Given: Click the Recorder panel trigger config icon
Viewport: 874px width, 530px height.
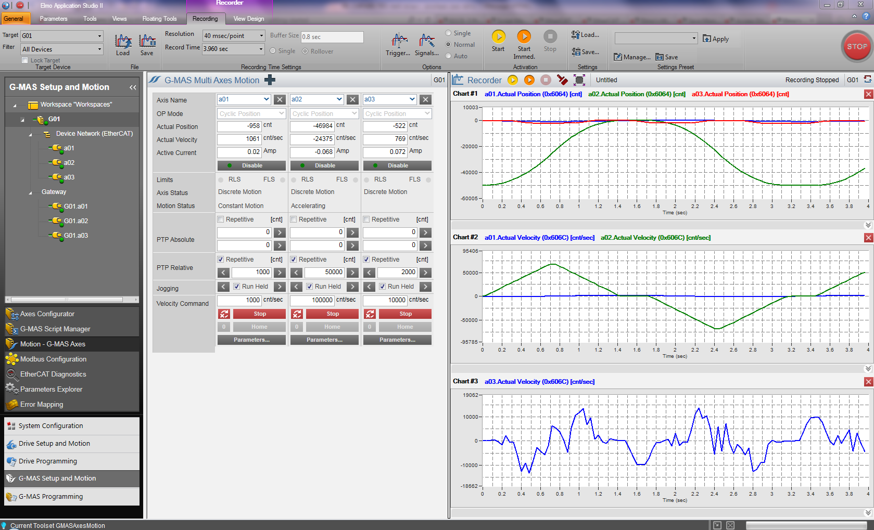Looking at the screenshot, I should (562, 80).
